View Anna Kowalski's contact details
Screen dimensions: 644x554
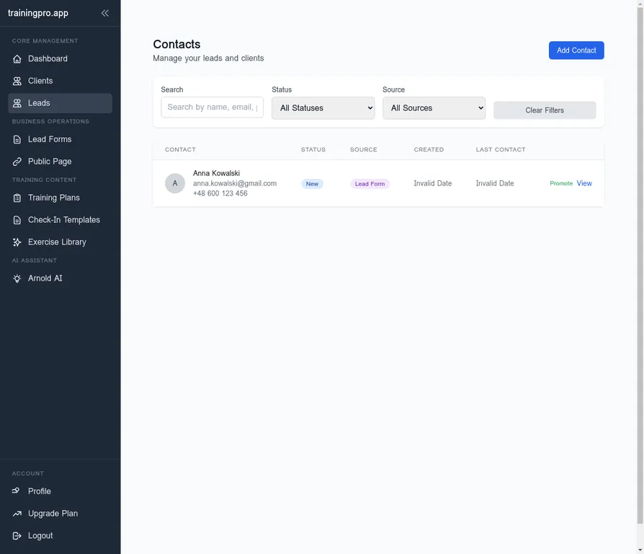584,183
